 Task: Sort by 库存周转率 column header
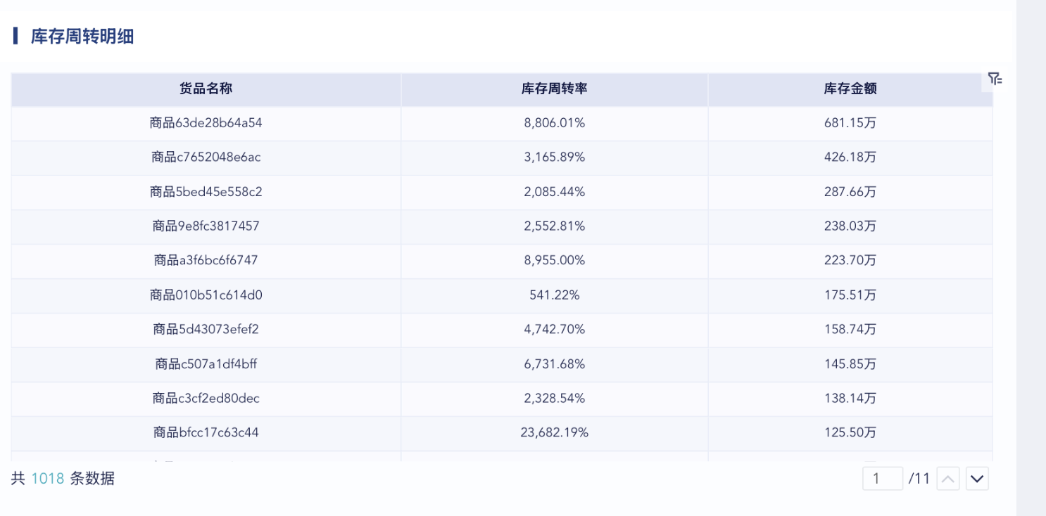[x=554, y=89]
